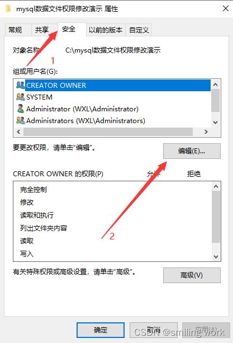Image resolution: width=233 pixels, height=343 pixels.
Task: Click the folder icon in title bar
Action: (8, 9)
